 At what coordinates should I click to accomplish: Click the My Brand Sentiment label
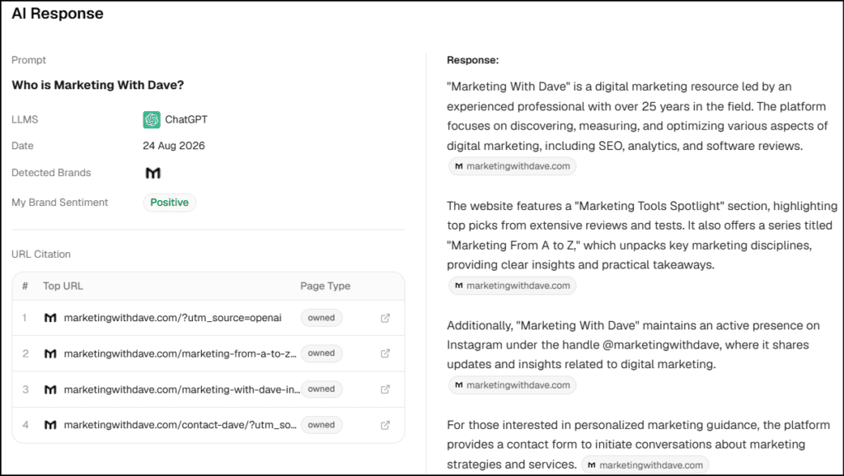[59, 203]
